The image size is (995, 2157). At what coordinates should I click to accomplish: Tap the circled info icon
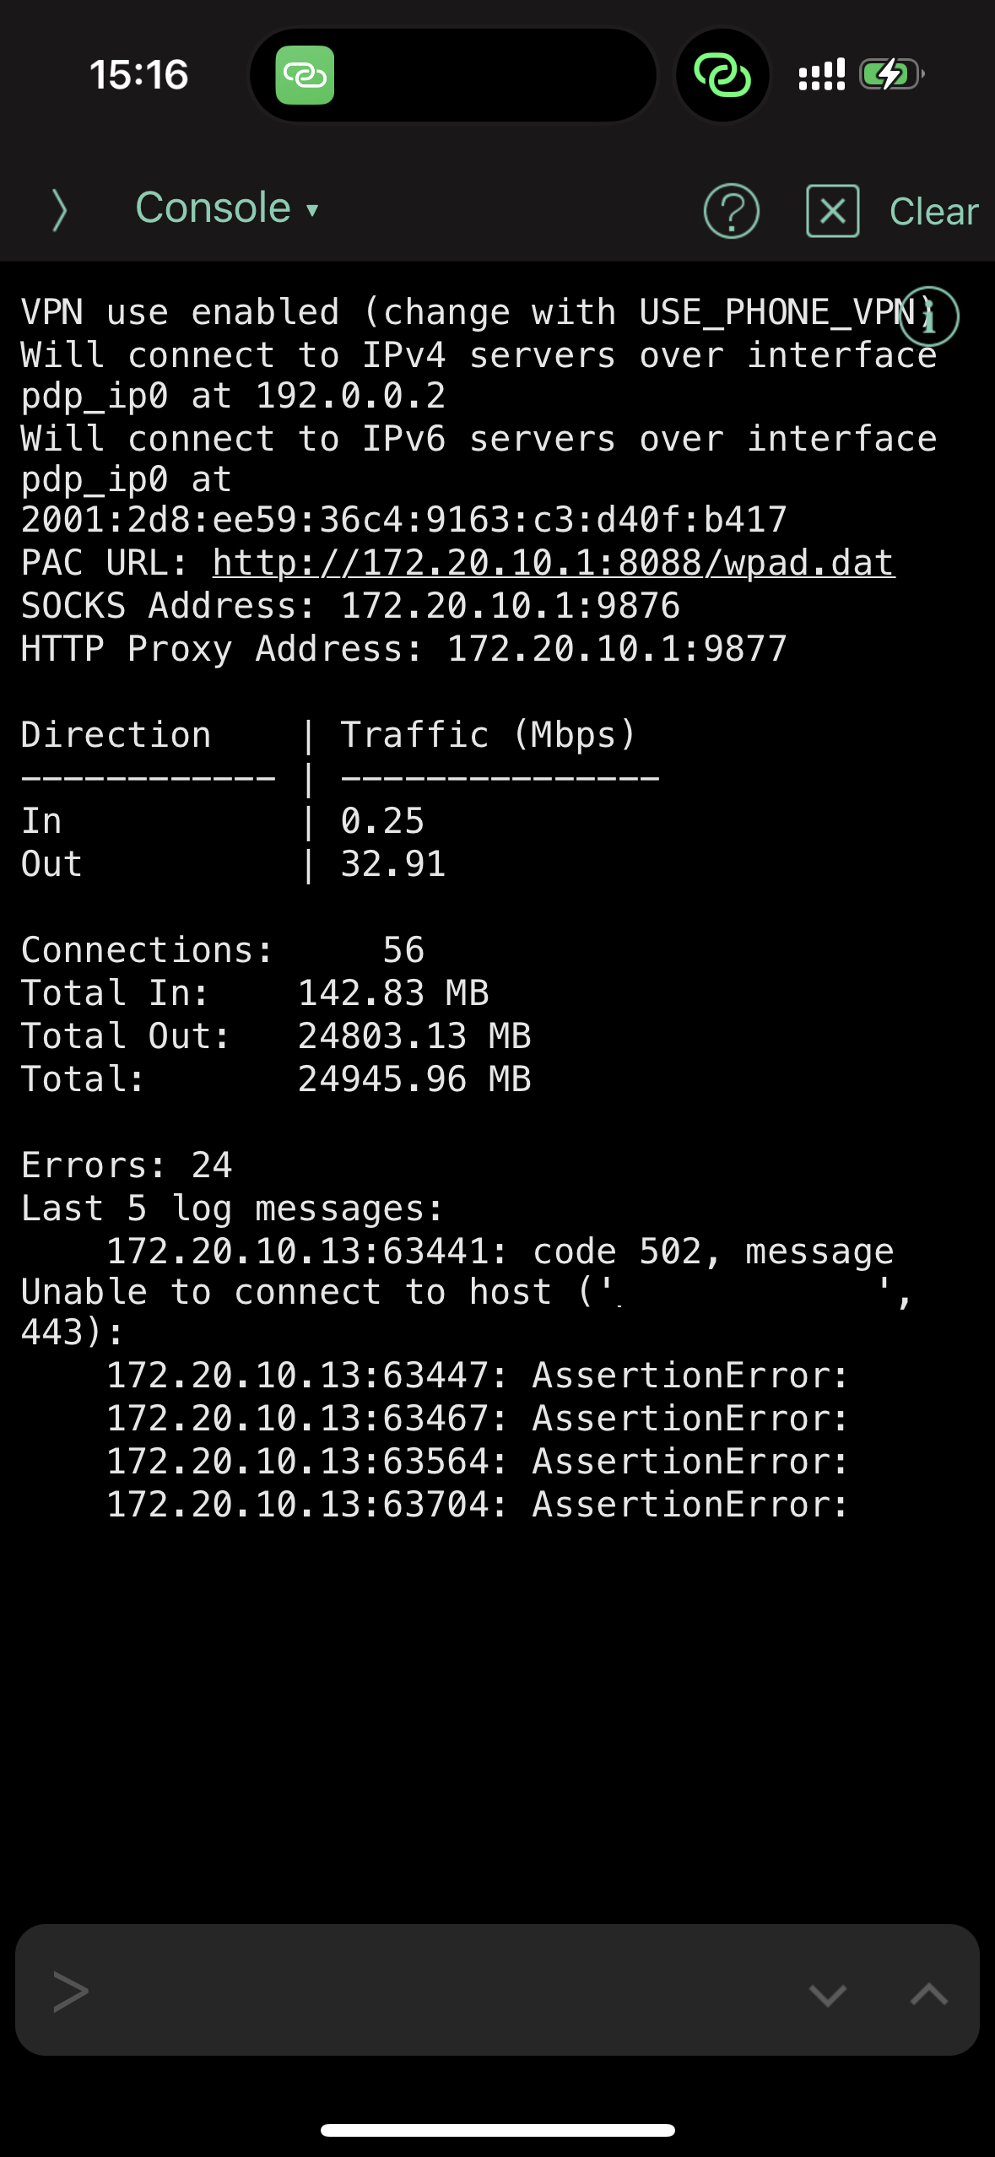tap(929, 316)
